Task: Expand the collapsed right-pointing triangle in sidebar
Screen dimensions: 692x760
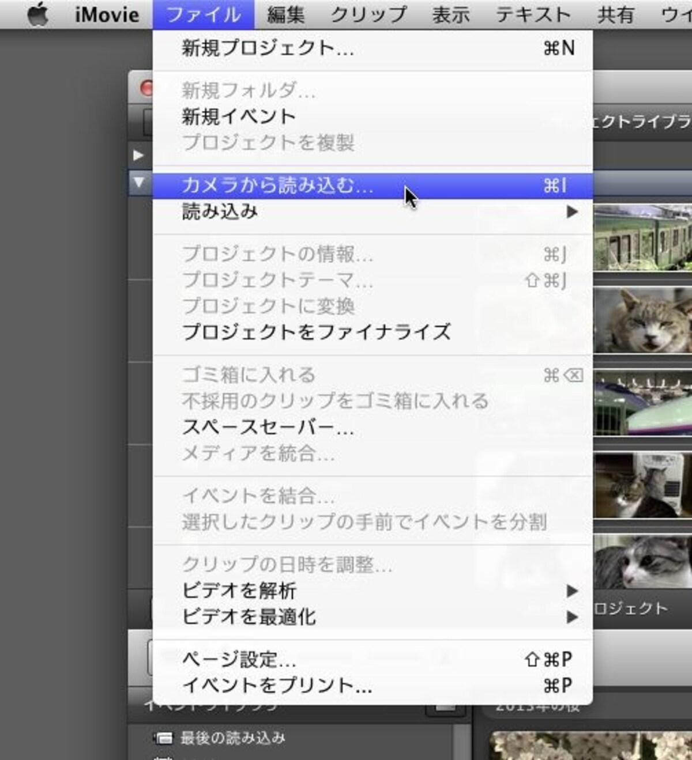Action: click(x=138, y=155)
